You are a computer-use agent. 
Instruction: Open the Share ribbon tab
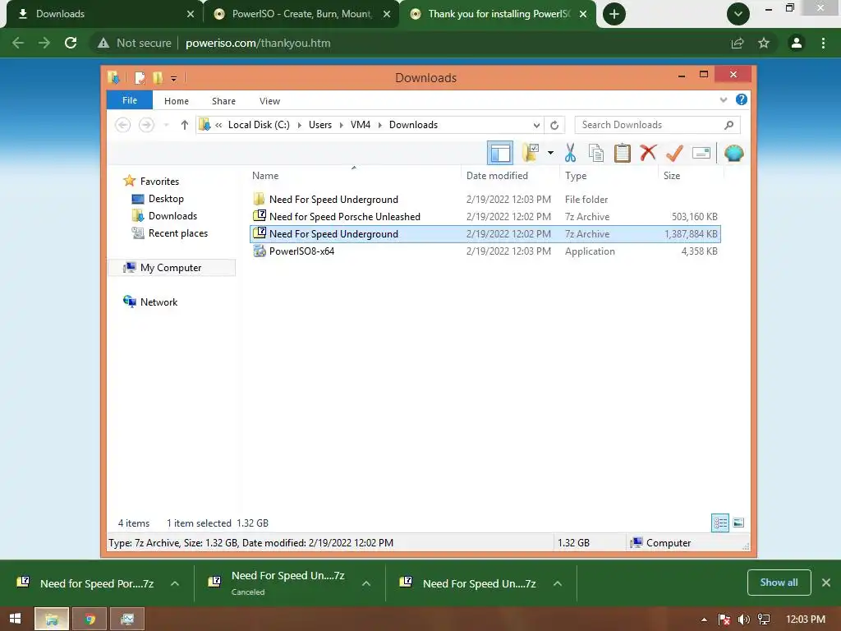[223, 101]
